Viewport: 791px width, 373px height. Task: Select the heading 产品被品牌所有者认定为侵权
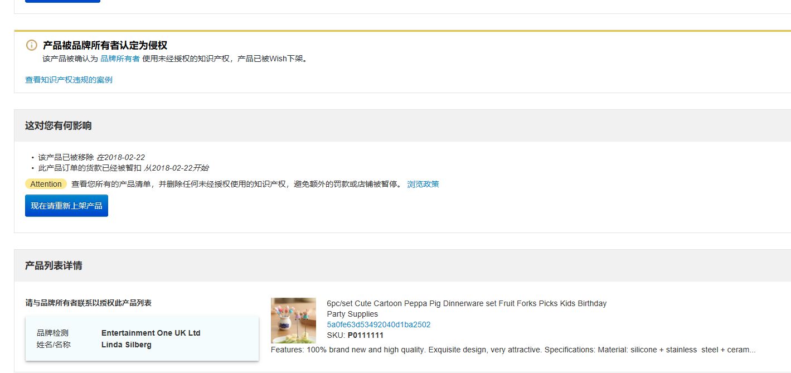(105, 45)
